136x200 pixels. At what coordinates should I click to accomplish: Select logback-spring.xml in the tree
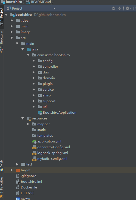pyautogui.click(x=52, y=153)
